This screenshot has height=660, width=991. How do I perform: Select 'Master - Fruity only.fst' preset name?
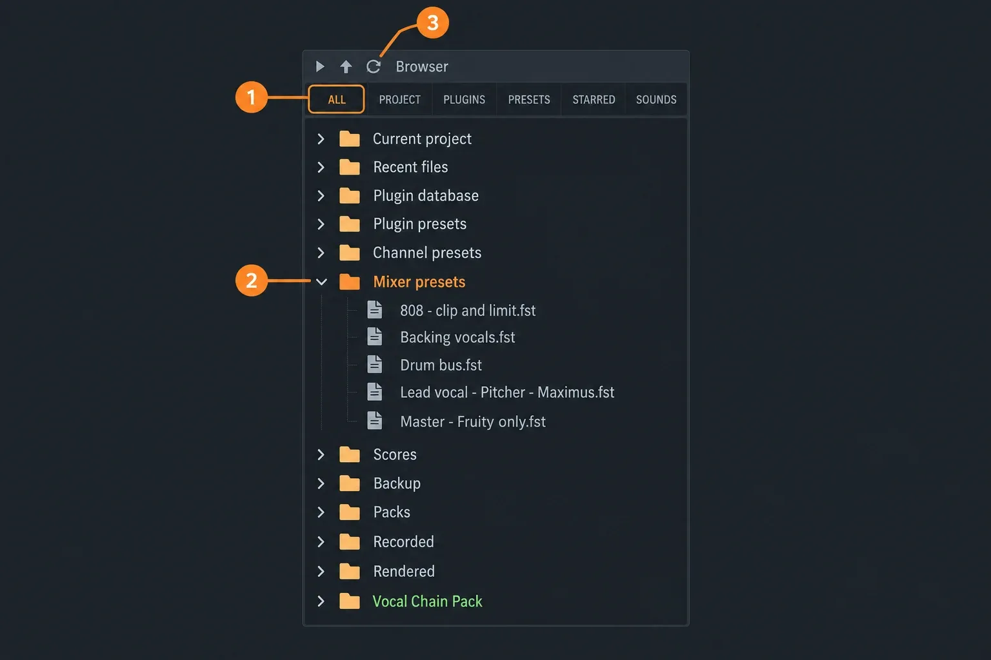click(473, 422)
